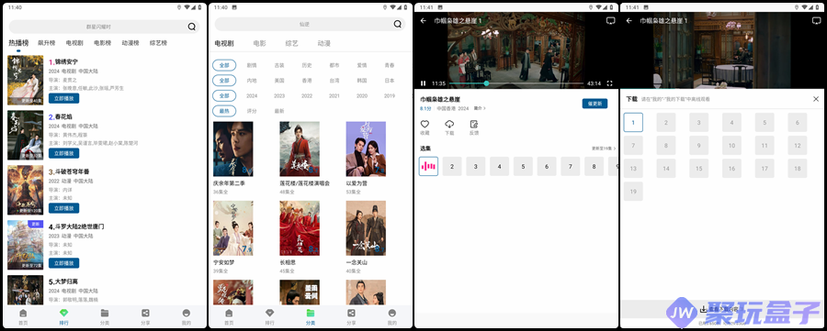Tap 立即播放 under 锦绣安宁
Viewport: 827px width, 331px height.
[x=63, y=98]
